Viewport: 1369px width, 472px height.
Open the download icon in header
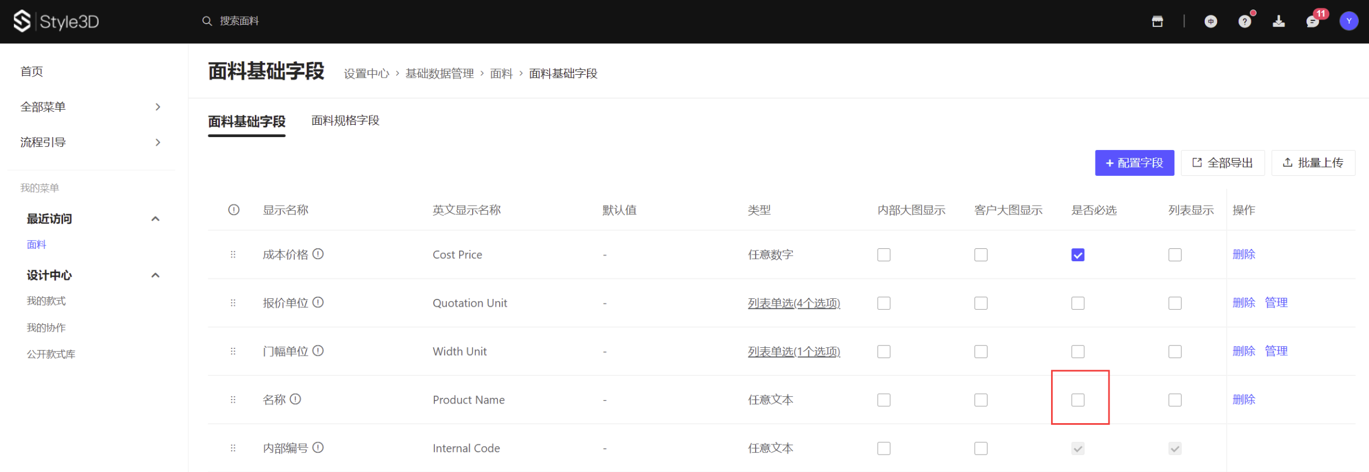1278,21
